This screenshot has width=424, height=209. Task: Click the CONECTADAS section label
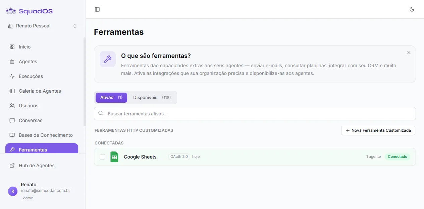click(109, 143)
